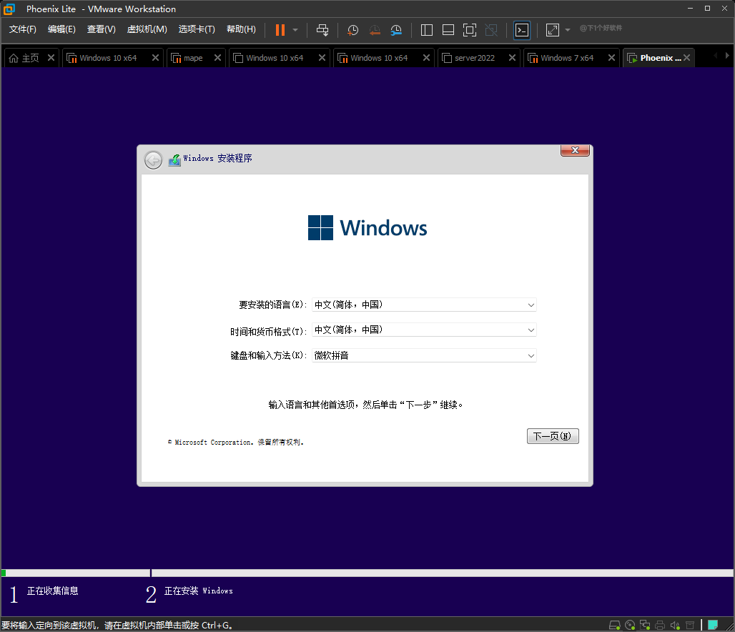The width and height of the screenshot is (735, 632).
Task: Click the setup progress bar
Action: pos(367,573)
